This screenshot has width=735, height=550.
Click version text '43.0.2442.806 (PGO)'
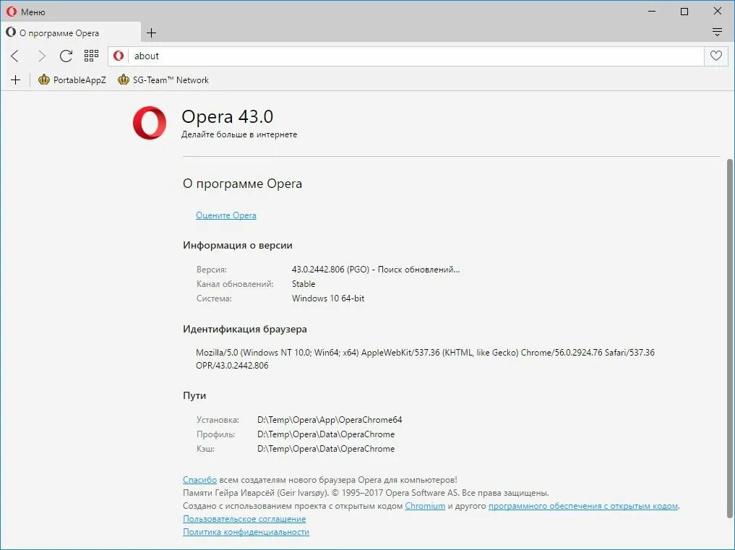pyautogui.click(x=330, y=270)
